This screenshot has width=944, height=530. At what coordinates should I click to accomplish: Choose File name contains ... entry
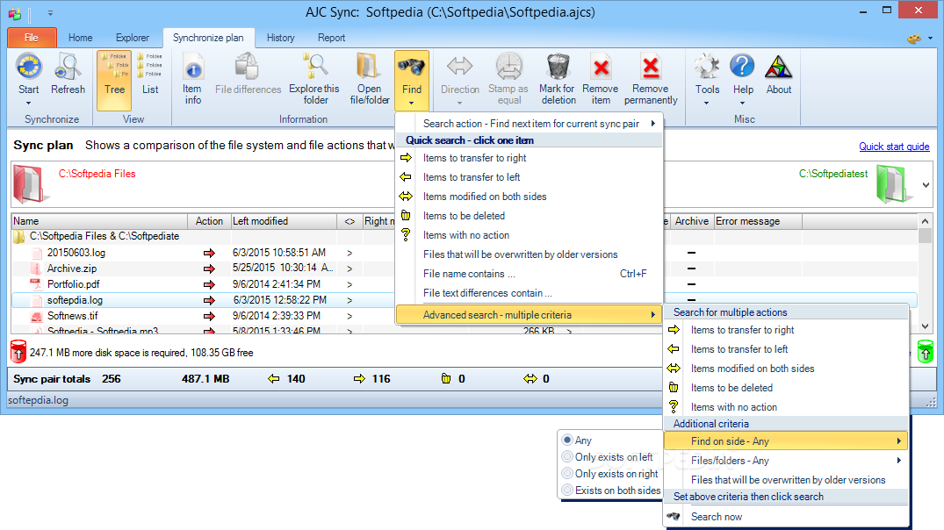point(530,274)
